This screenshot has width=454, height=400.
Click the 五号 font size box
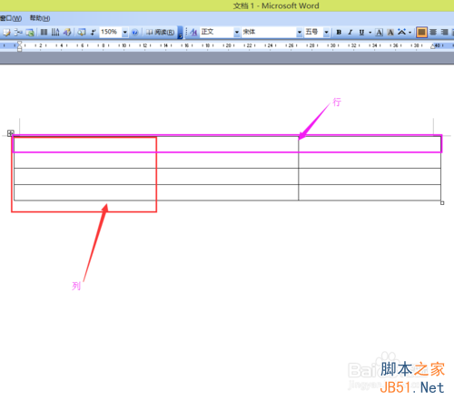coord(314,32)
